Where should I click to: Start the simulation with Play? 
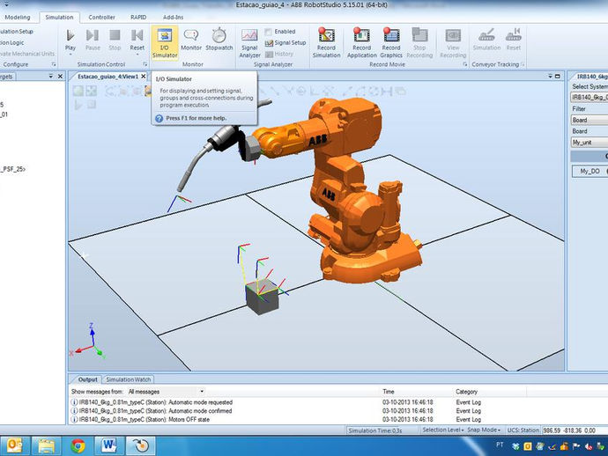click(70, 39)
